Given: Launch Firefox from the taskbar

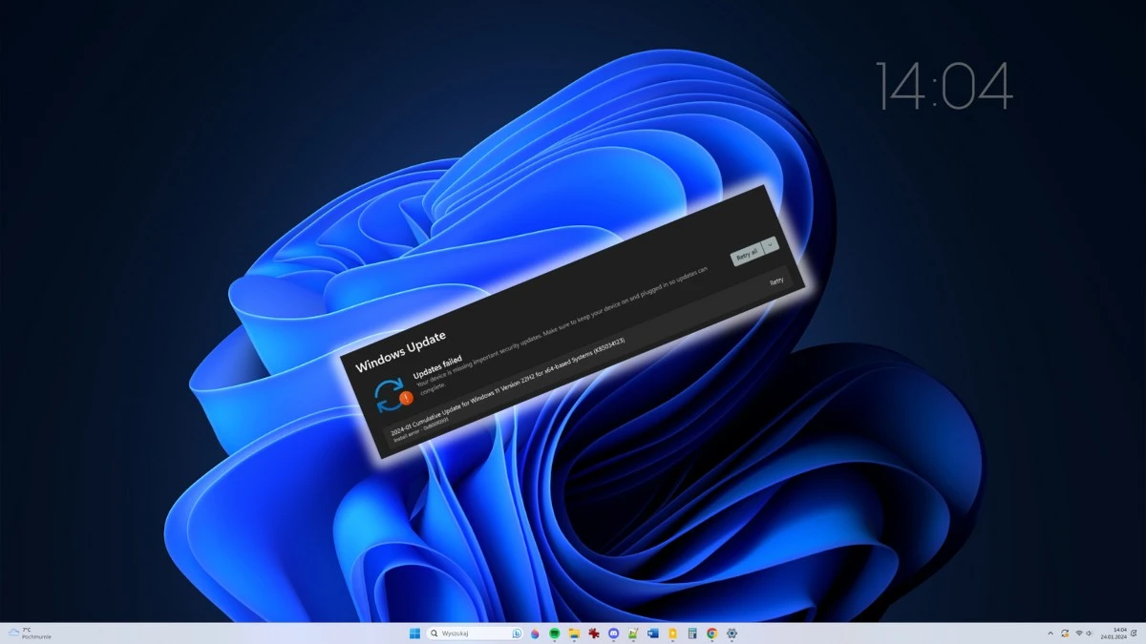Looking at the screenshot, I should [534, 633].
